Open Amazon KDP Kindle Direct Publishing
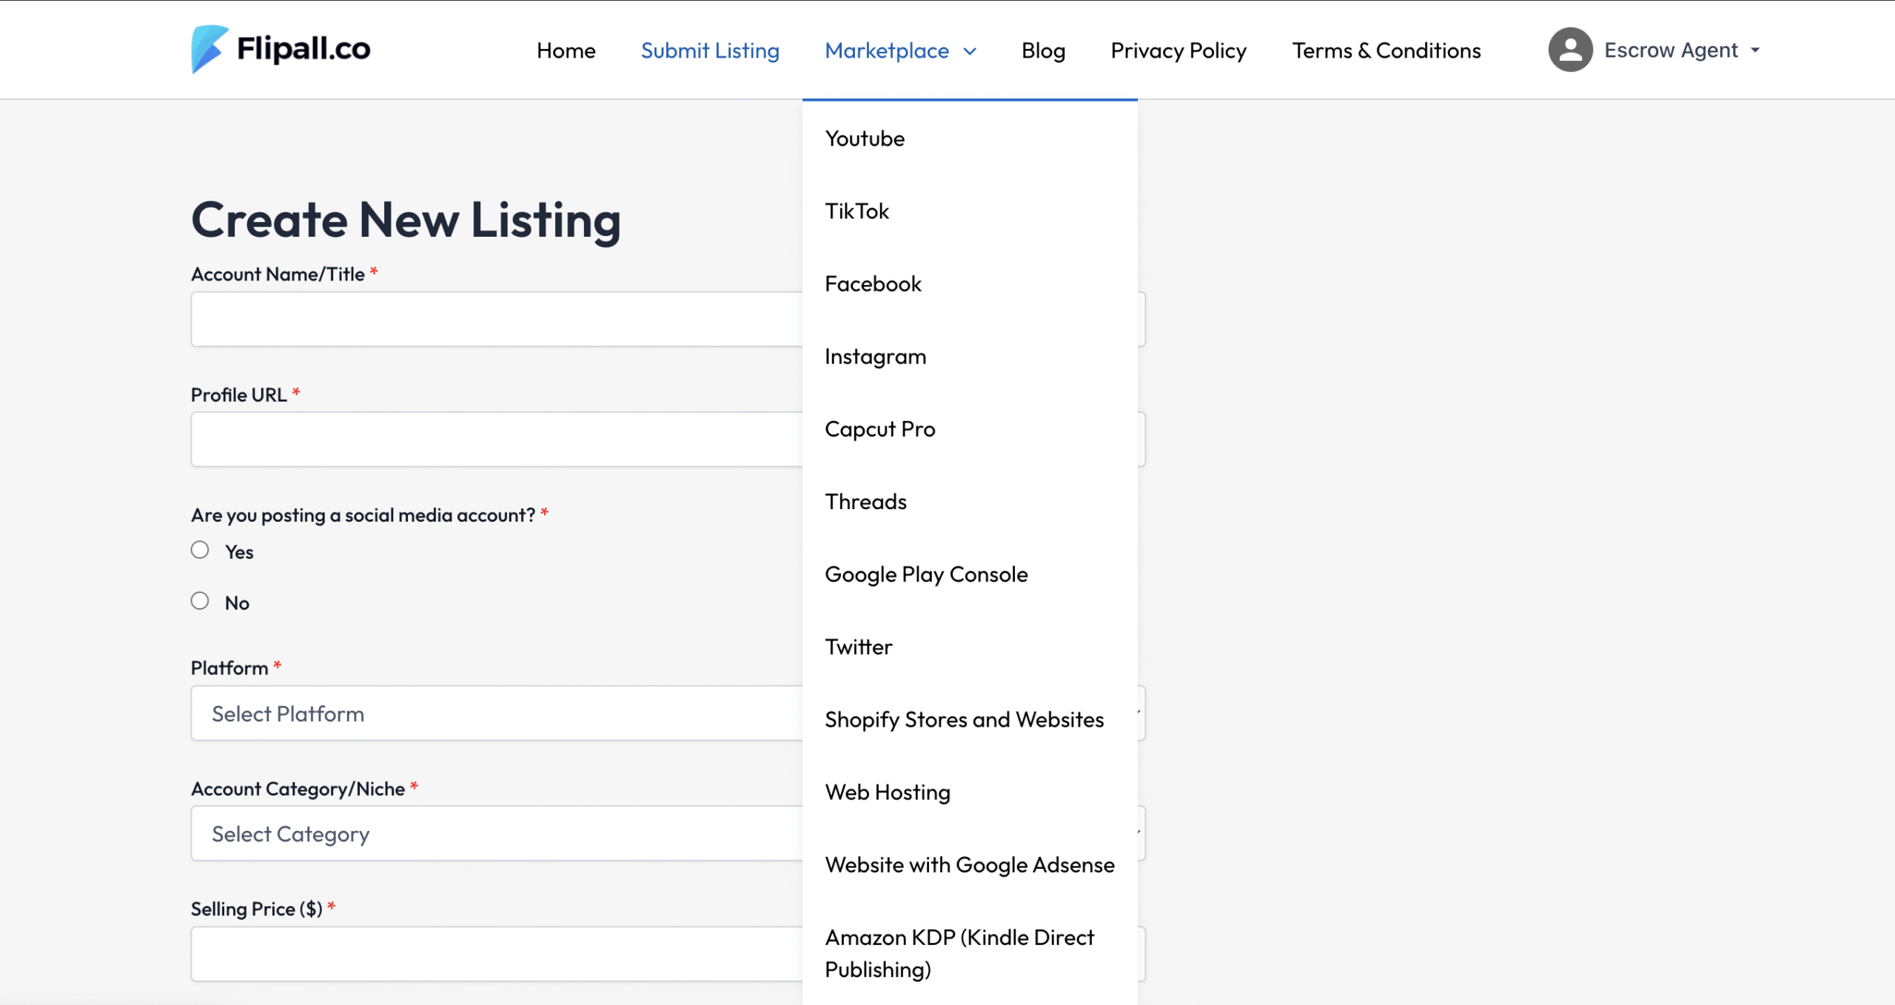 pyautogui.click(x=970, y=952)
